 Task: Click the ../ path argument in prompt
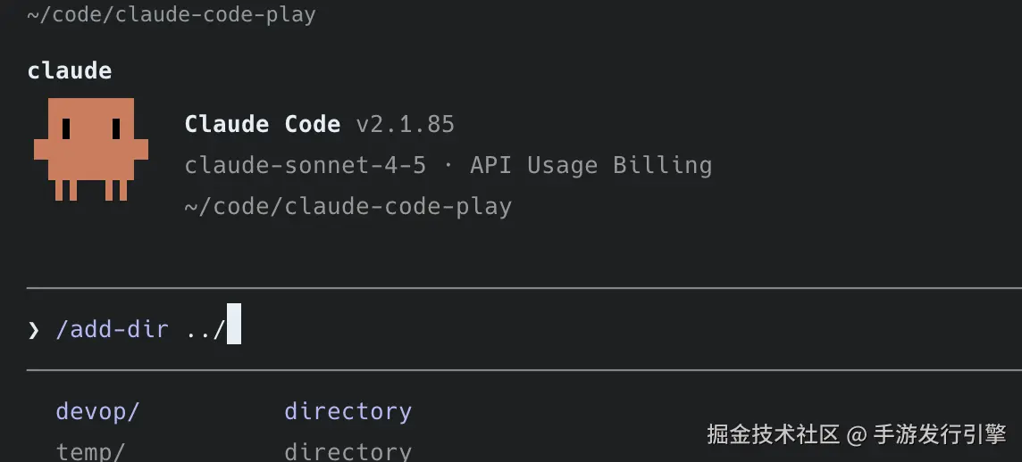(x=205, y=329)
